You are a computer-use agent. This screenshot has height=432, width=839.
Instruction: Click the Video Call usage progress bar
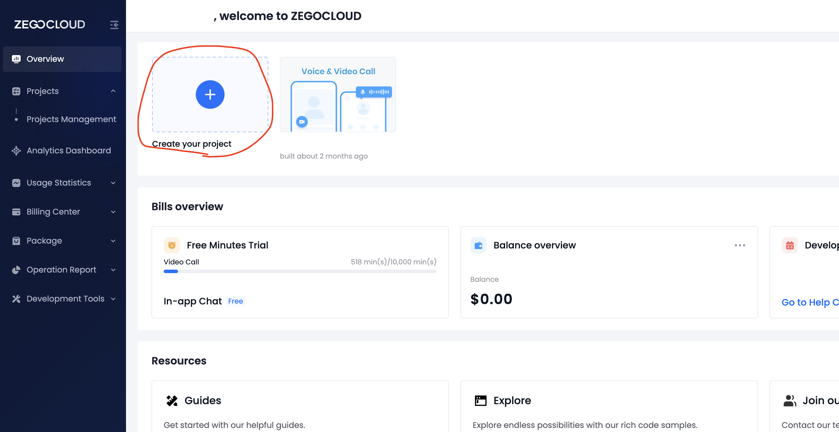point(300,271)
